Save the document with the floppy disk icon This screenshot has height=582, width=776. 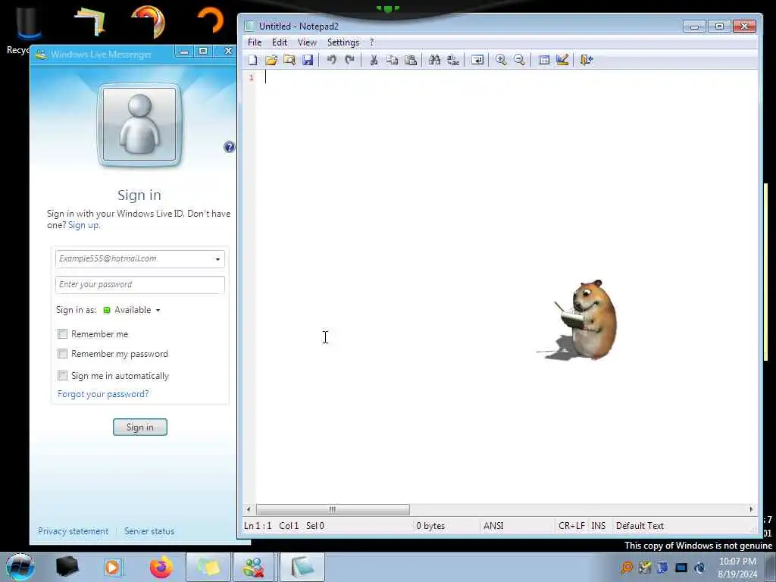pyautogui.click(x=308, y=60)
